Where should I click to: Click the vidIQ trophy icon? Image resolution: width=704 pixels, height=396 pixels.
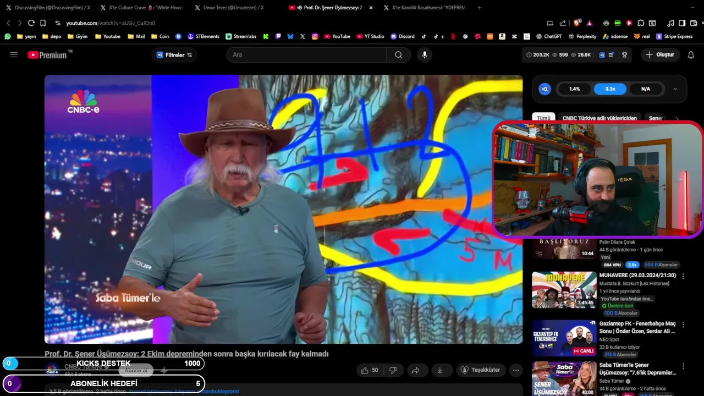[x=624, y=55]
